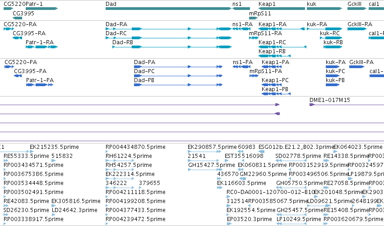The width and height of the screenshot is (384, 226).
Task: Select the GckIII-RA transcript label
Action: coord(360,24)
